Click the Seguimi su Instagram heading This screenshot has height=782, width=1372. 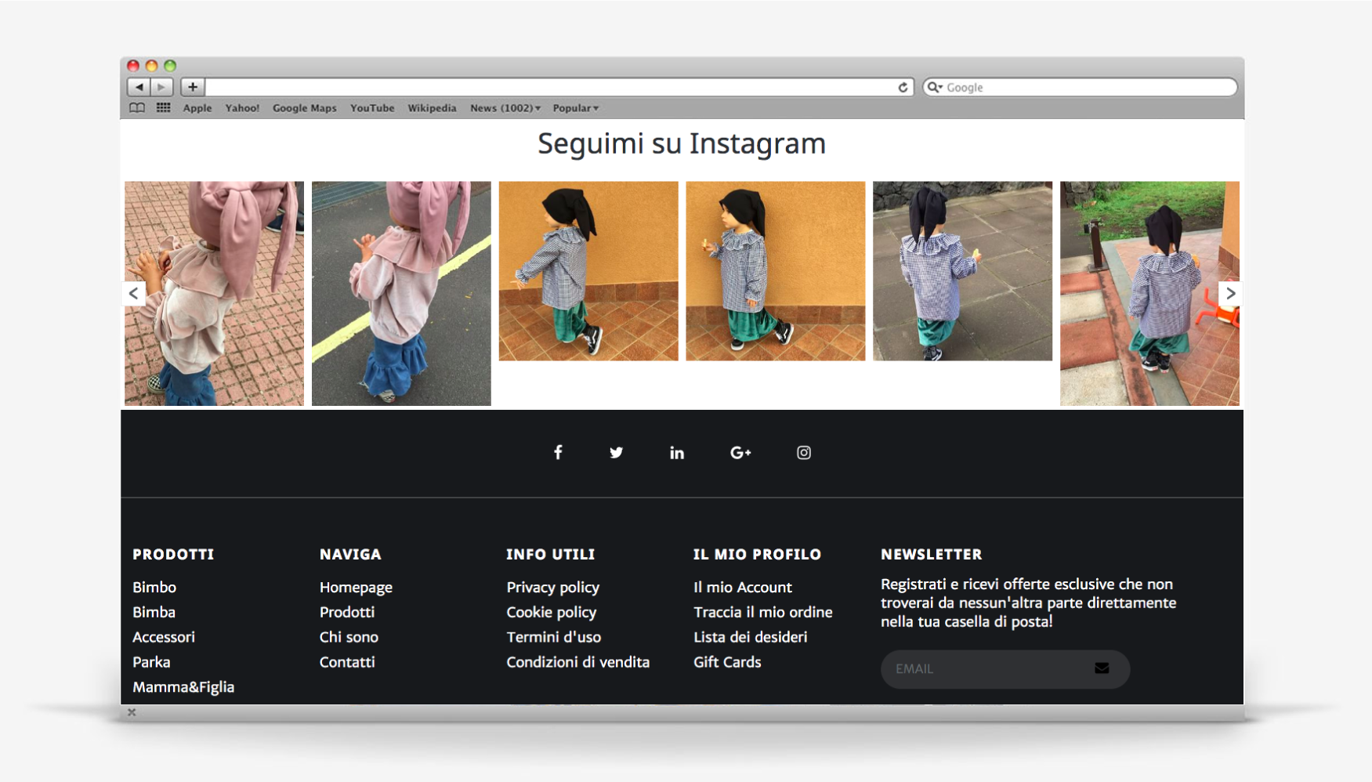tap(682, 144)
